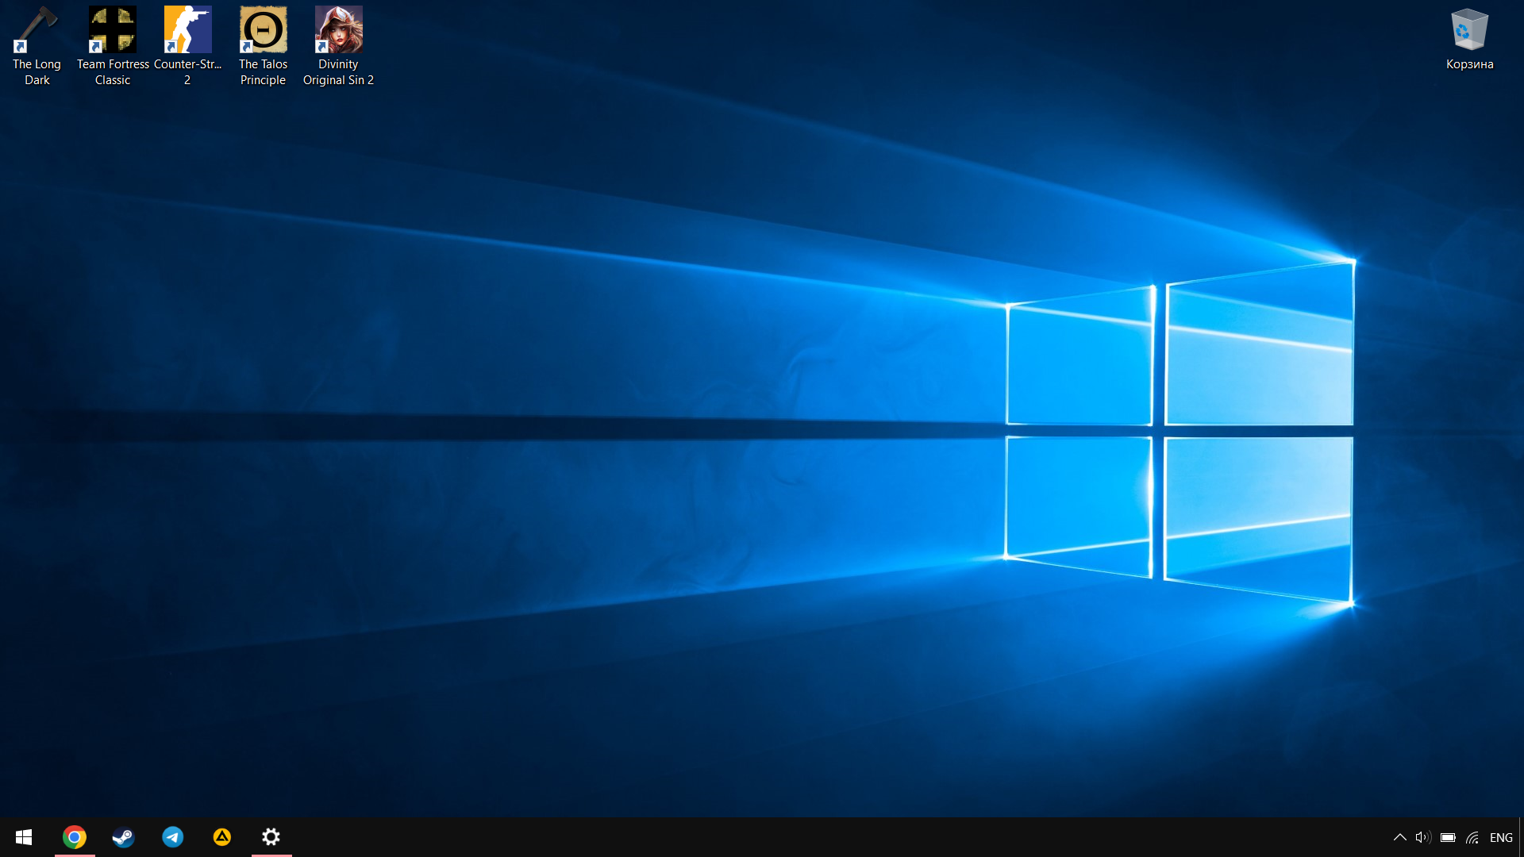
Task: Open the Settings gear taskbar app
Action: pyautogui.click(x=271, y=837)
